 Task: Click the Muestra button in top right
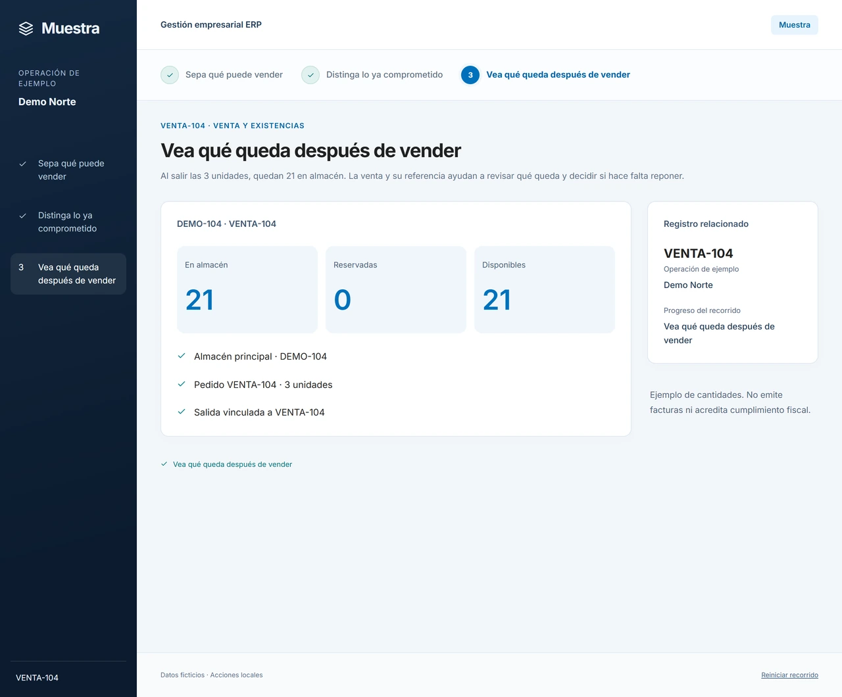click(x=795, y=25)
